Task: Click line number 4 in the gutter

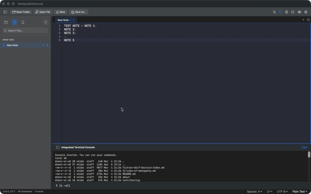Action: coord(59,36)
